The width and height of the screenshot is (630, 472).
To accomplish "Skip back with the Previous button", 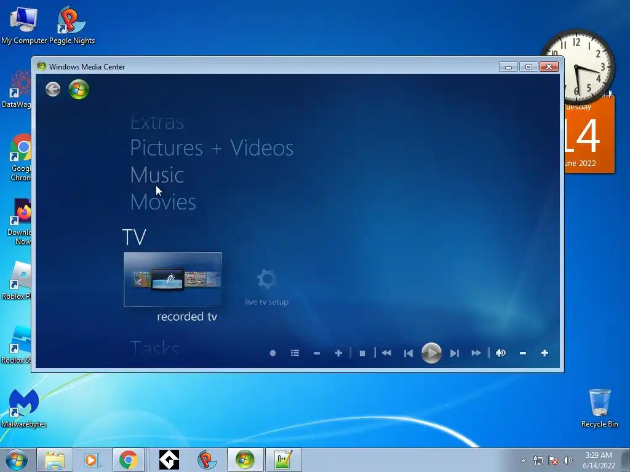I will pos(409,353).
